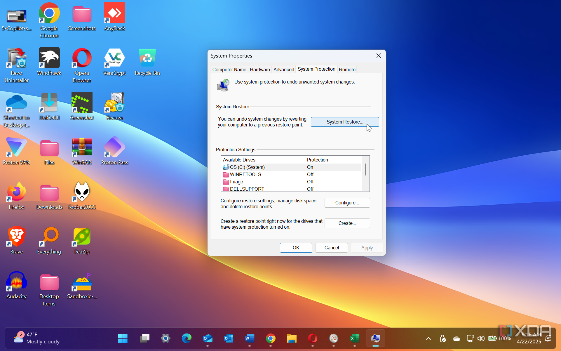Switch to the Hardware tab
This screenshot has width=561, height=351.
(x=259, y=69)
